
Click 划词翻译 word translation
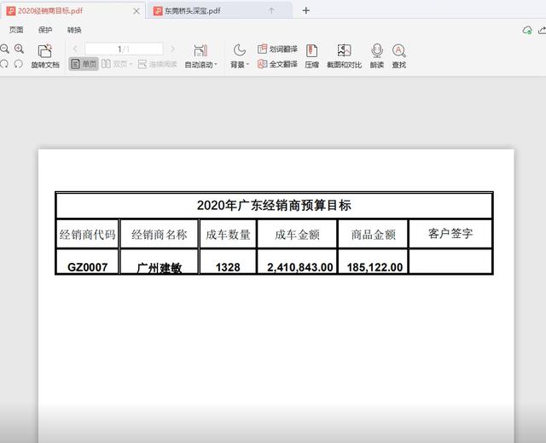click(x=277, y=50)
